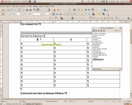Open the Styles and Formatting toolbar icon
The image size is (132, 105).
[x=3, y=14]
